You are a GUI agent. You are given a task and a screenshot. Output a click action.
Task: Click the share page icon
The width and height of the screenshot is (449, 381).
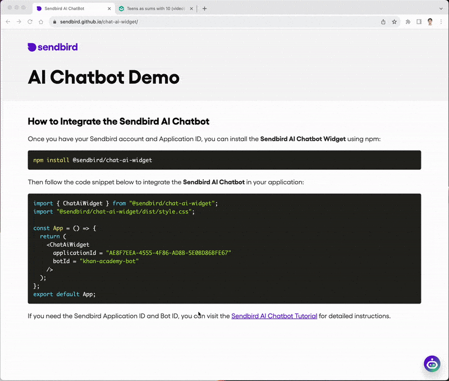click(x=383, y=22)
